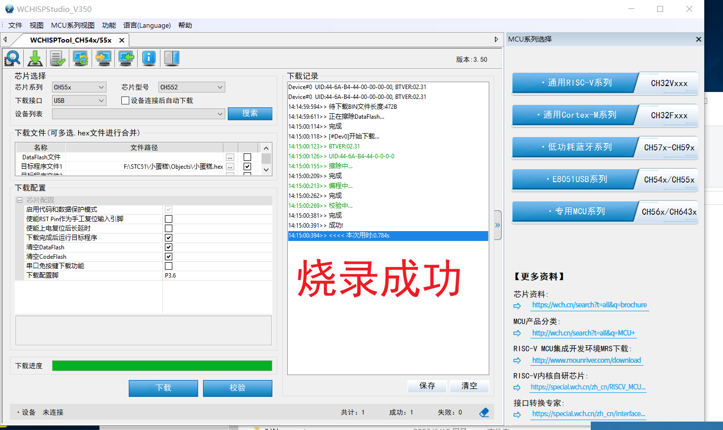Expand the 下载接口 USB dropdown

pyautogui.click(x=79, y=100)
